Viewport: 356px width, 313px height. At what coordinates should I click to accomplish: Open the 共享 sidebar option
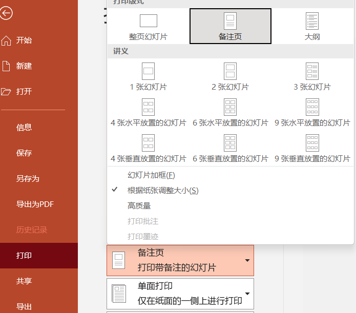coord(24,281)
